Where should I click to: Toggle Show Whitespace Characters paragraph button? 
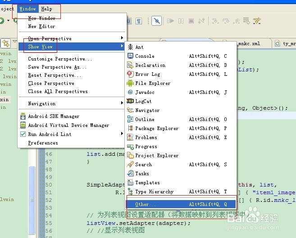coord(139,21)
